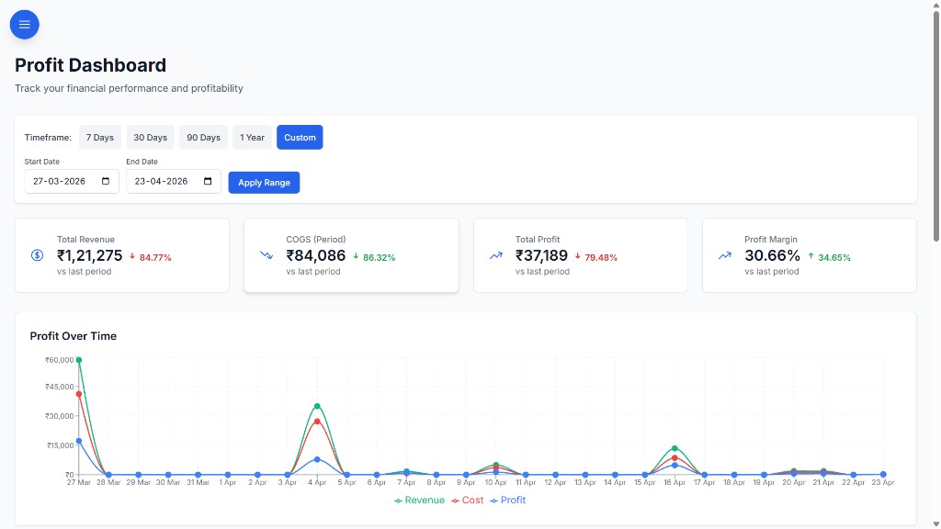Click the scrollbar down arrow

(x=935, y=524)
